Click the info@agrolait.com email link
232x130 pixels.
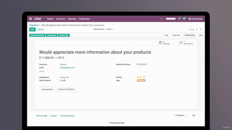[67, 68]
